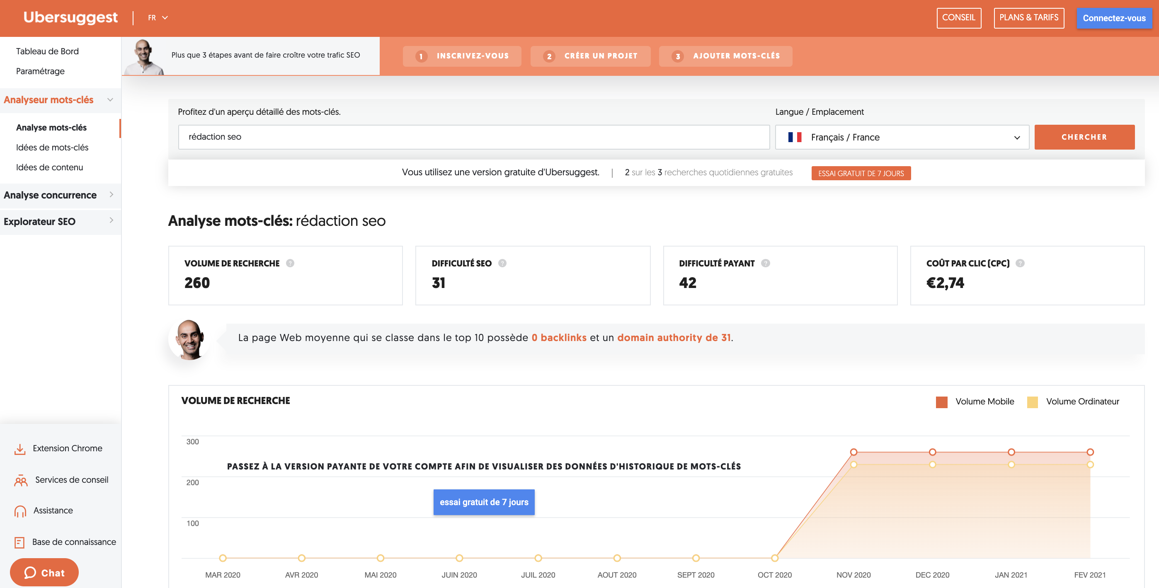The height and width of the screenshot is (588, 1159).
Task: Click the OCT 2020 data point
Action: (x=775, y=558)
